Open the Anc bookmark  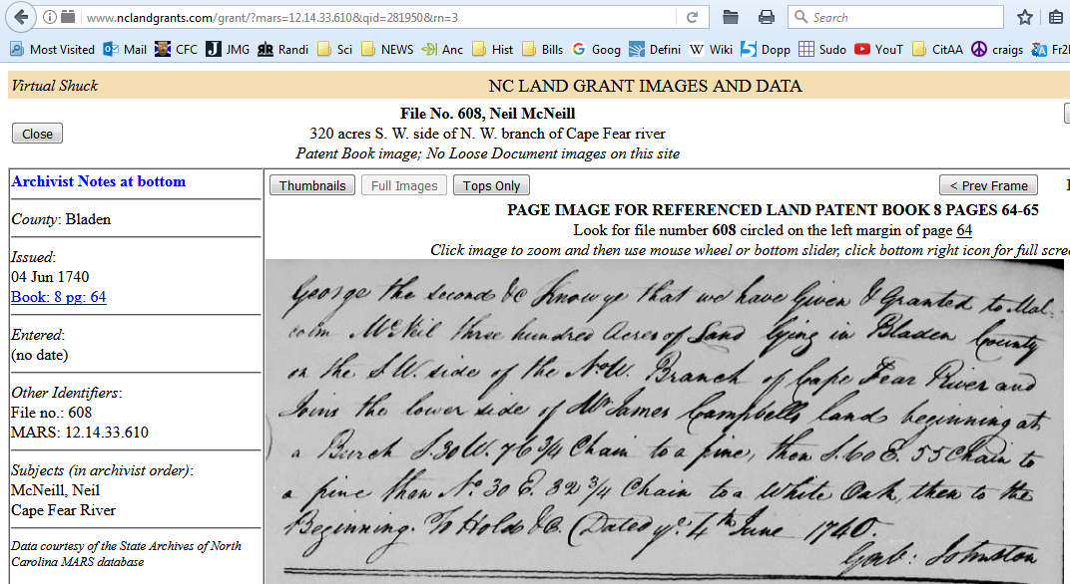(x=443, y=49)
